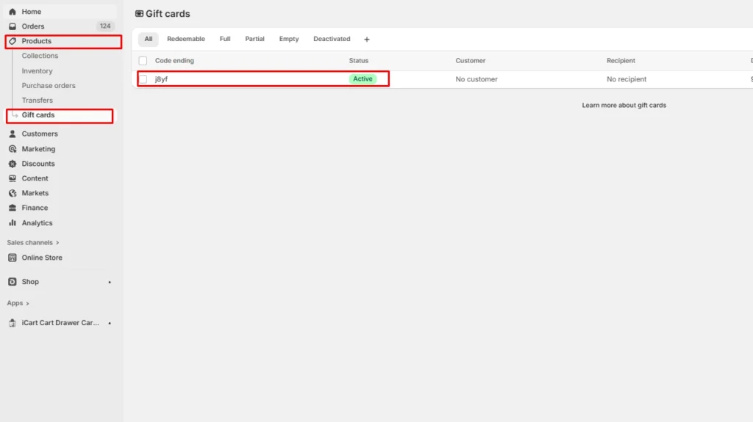Open Inventory under Products

pos(37,71)
